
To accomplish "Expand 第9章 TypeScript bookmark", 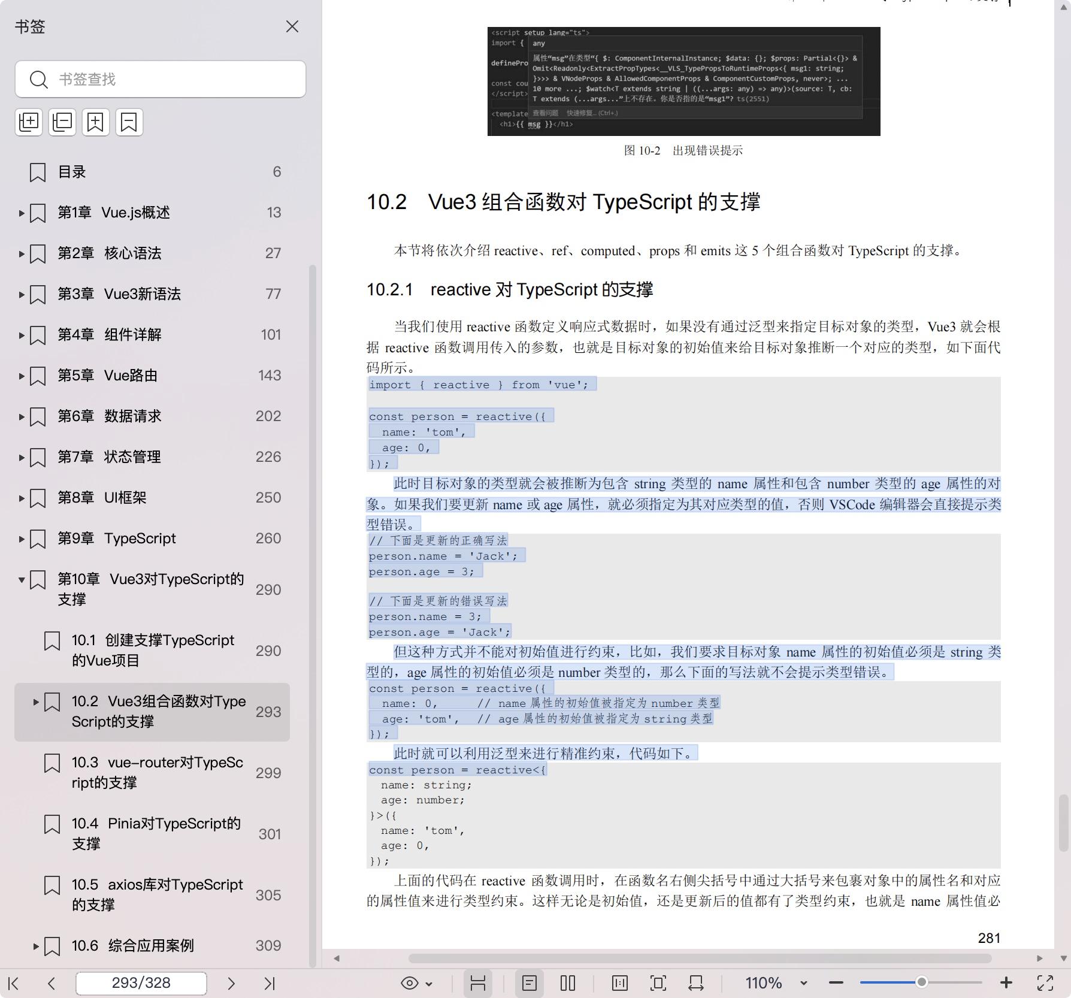I will pyautogui.click(x=22, y=539).
